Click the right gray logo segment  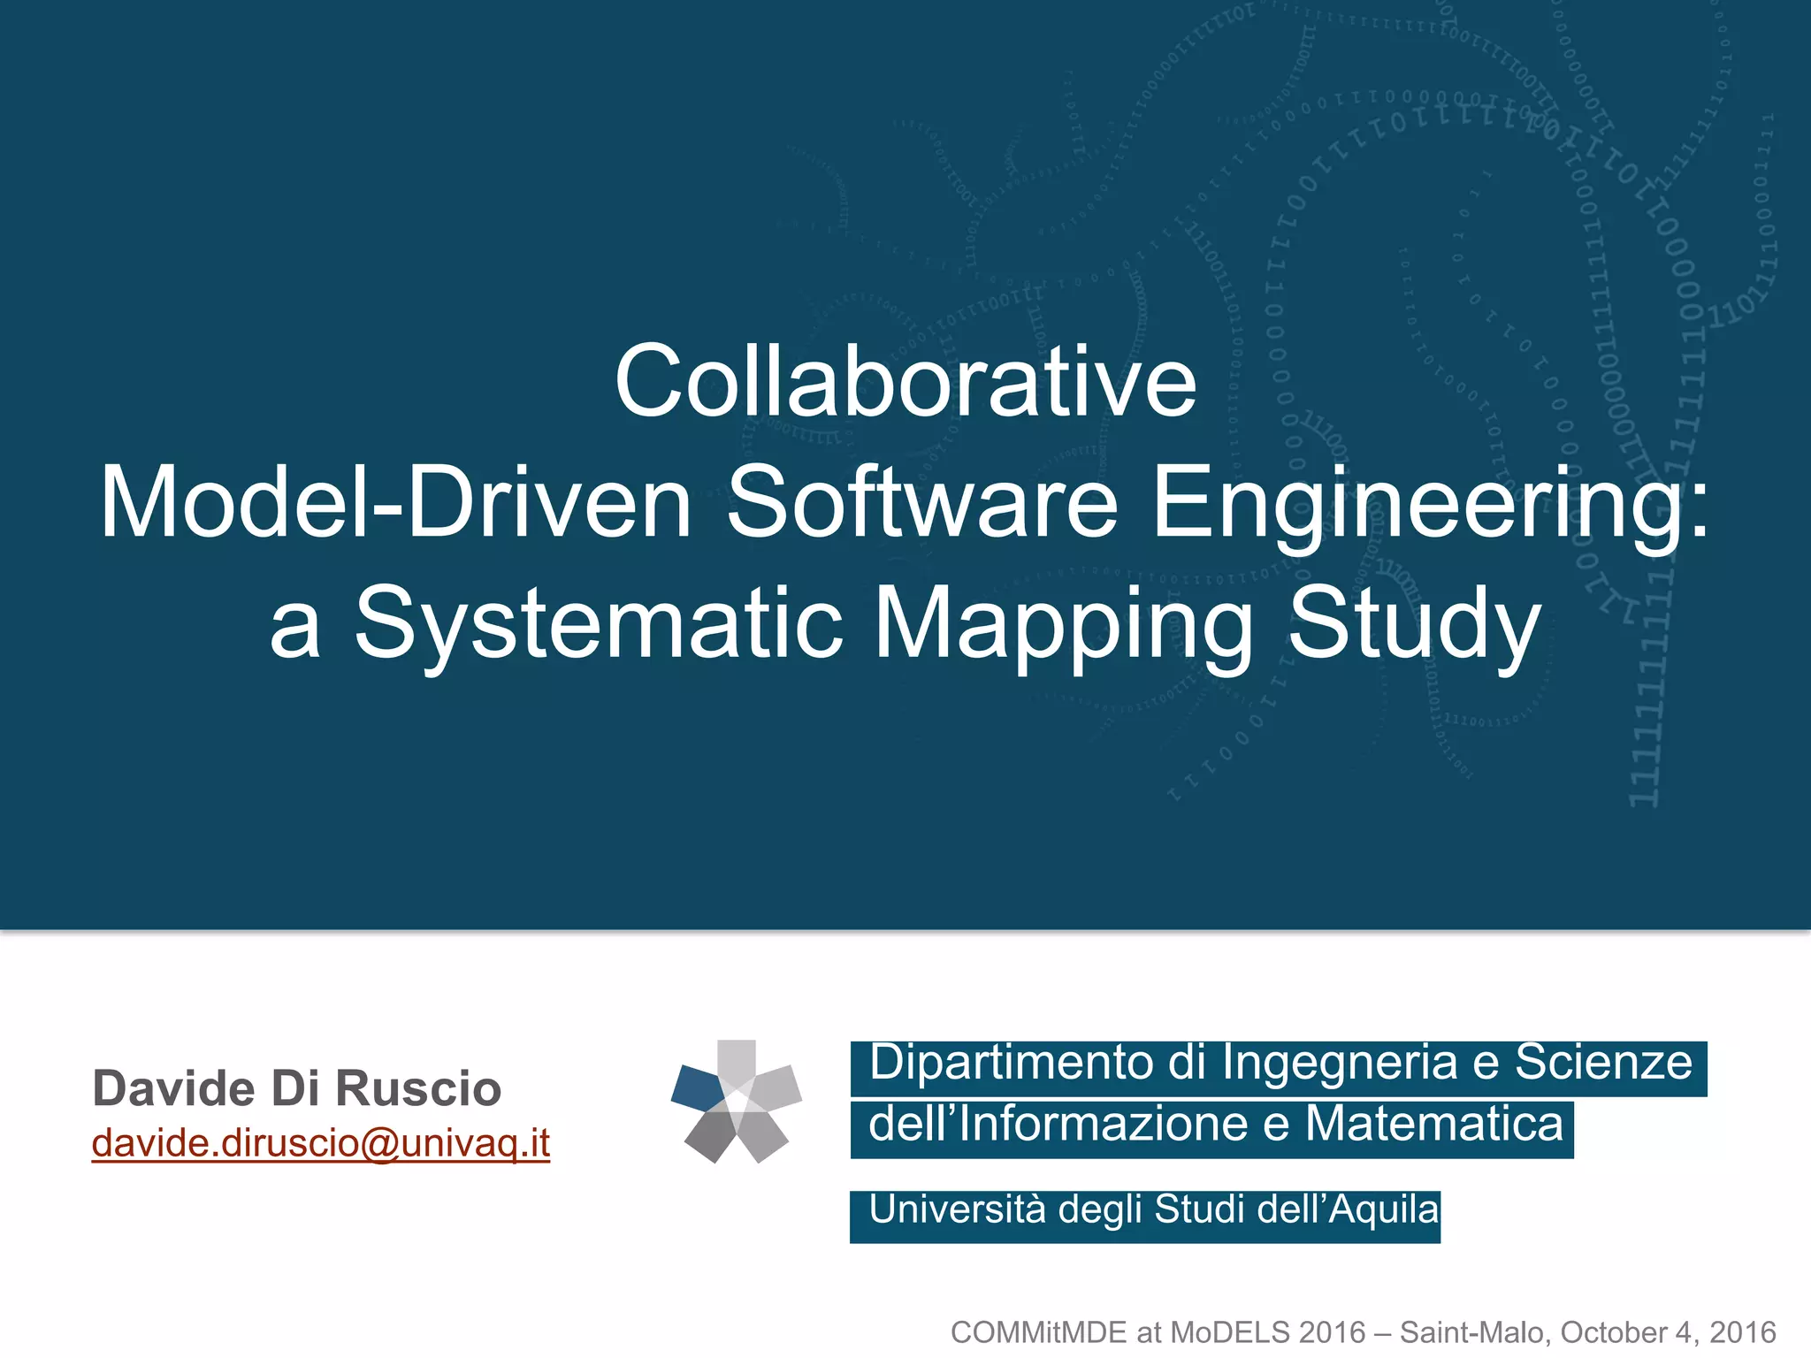[x=776, y=1088]
